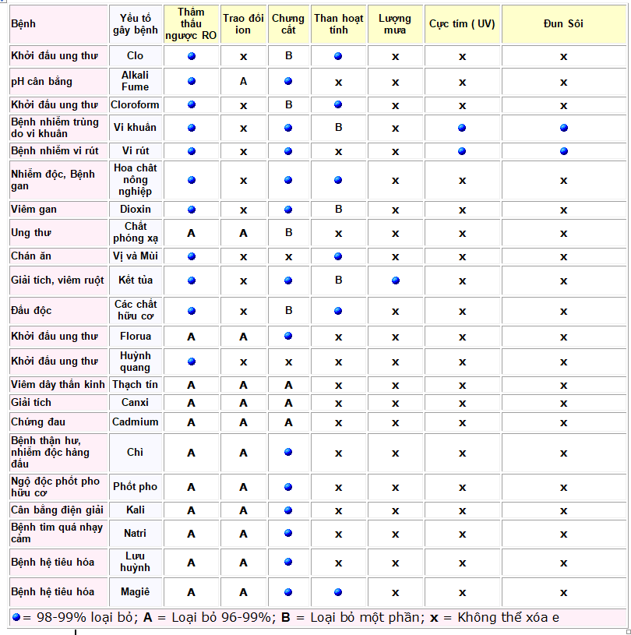Image resolution: width=631 pixels, height=635 pixels.
Task: Select the "Thẩm thấu ngược RO" column header
Action: click(191, 24)
